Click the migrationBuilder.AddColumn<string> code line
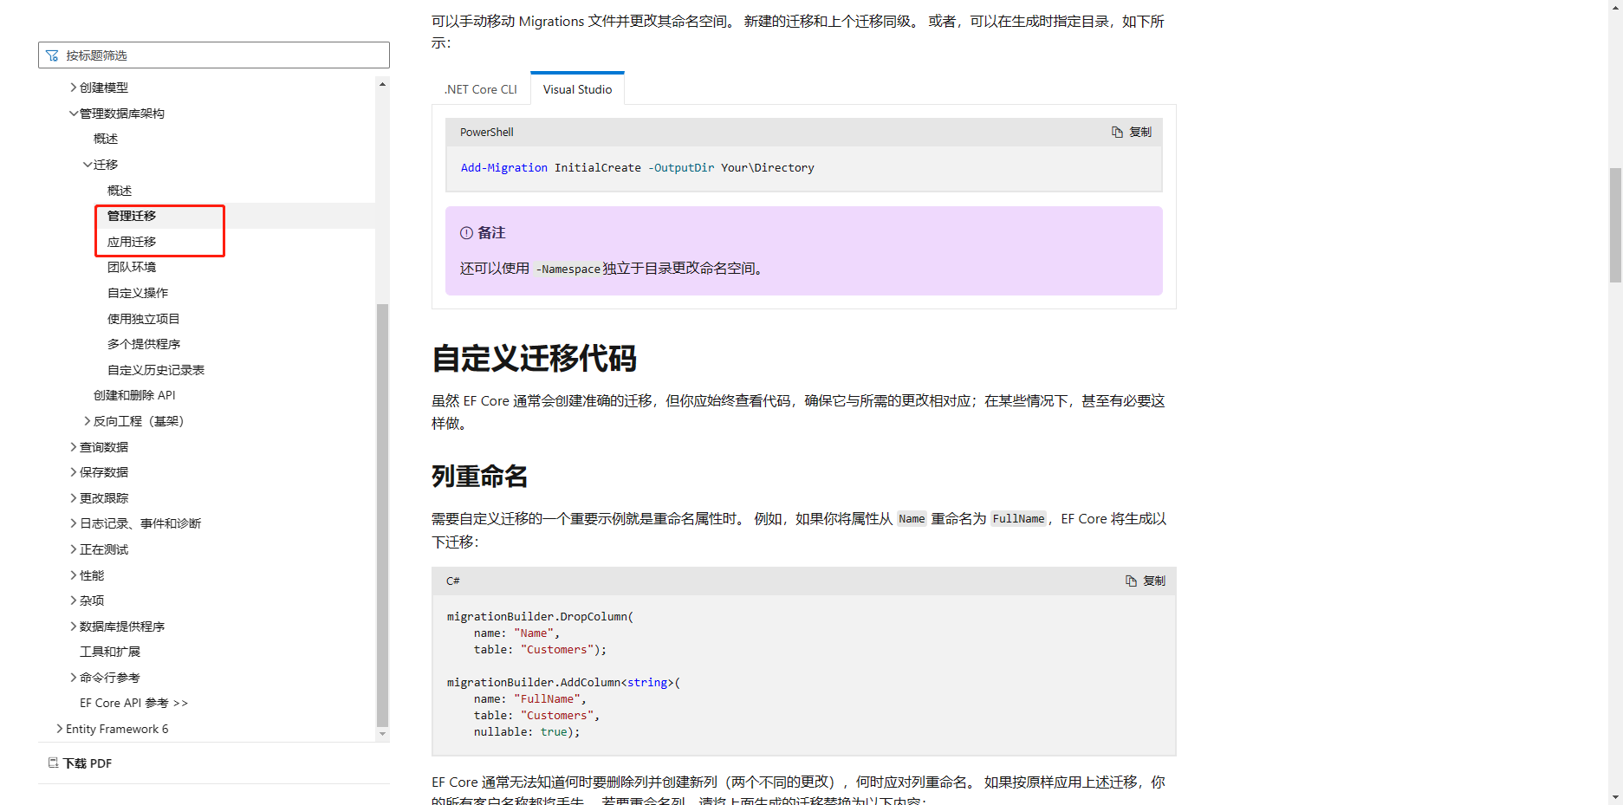The width and height of the screenshot is (1623, 805). click(563, 683)
